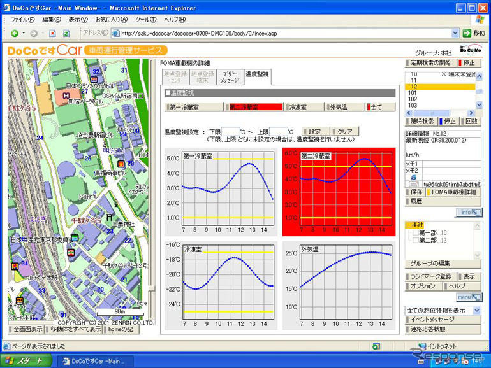This screenshot has width=491, height=368.
Task: Click the ランドマーク登録 button
Action: coord(430,276)
